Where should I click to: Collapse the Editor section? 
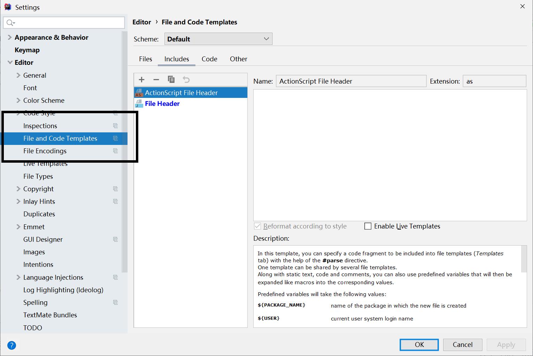tap(10, 62)
